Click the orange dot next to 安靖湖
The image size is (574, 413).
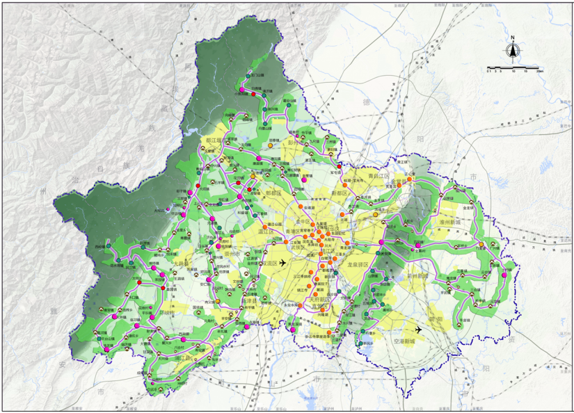click(x=301, y=207)
